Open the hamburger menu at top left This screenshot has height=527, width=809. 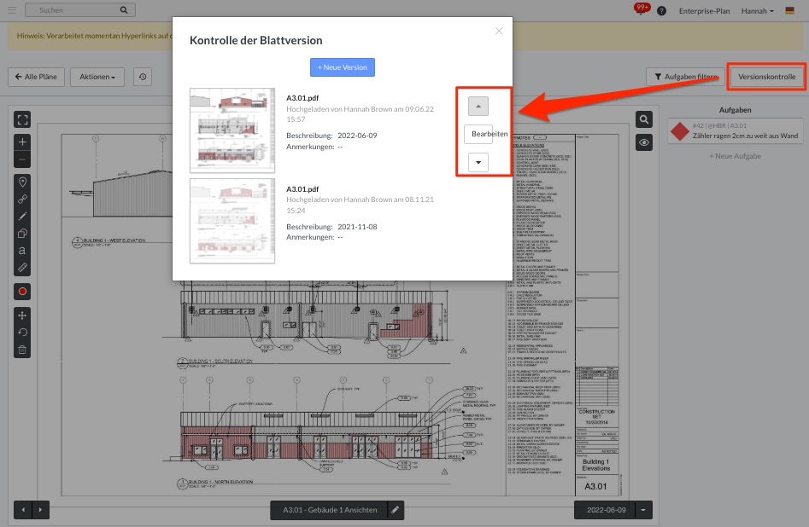[x=12, y=10]
